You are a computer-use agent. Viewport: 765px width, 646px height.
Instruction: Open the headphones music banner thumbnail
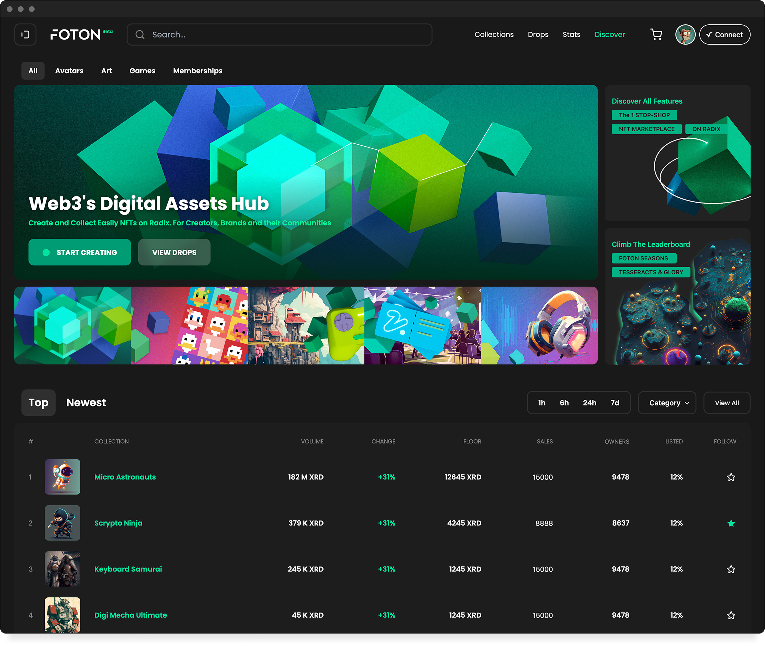click(539, 326)
